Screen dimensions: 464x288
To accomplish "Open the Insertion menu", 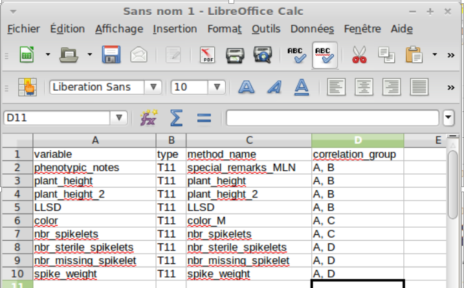I will pos(175,29).
